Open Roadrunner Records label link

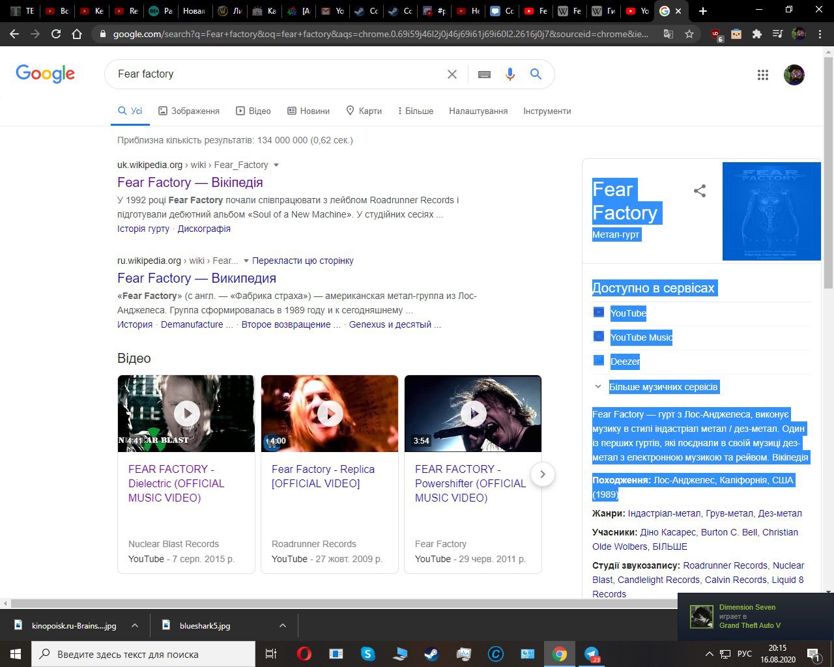[x=725, y=565]
